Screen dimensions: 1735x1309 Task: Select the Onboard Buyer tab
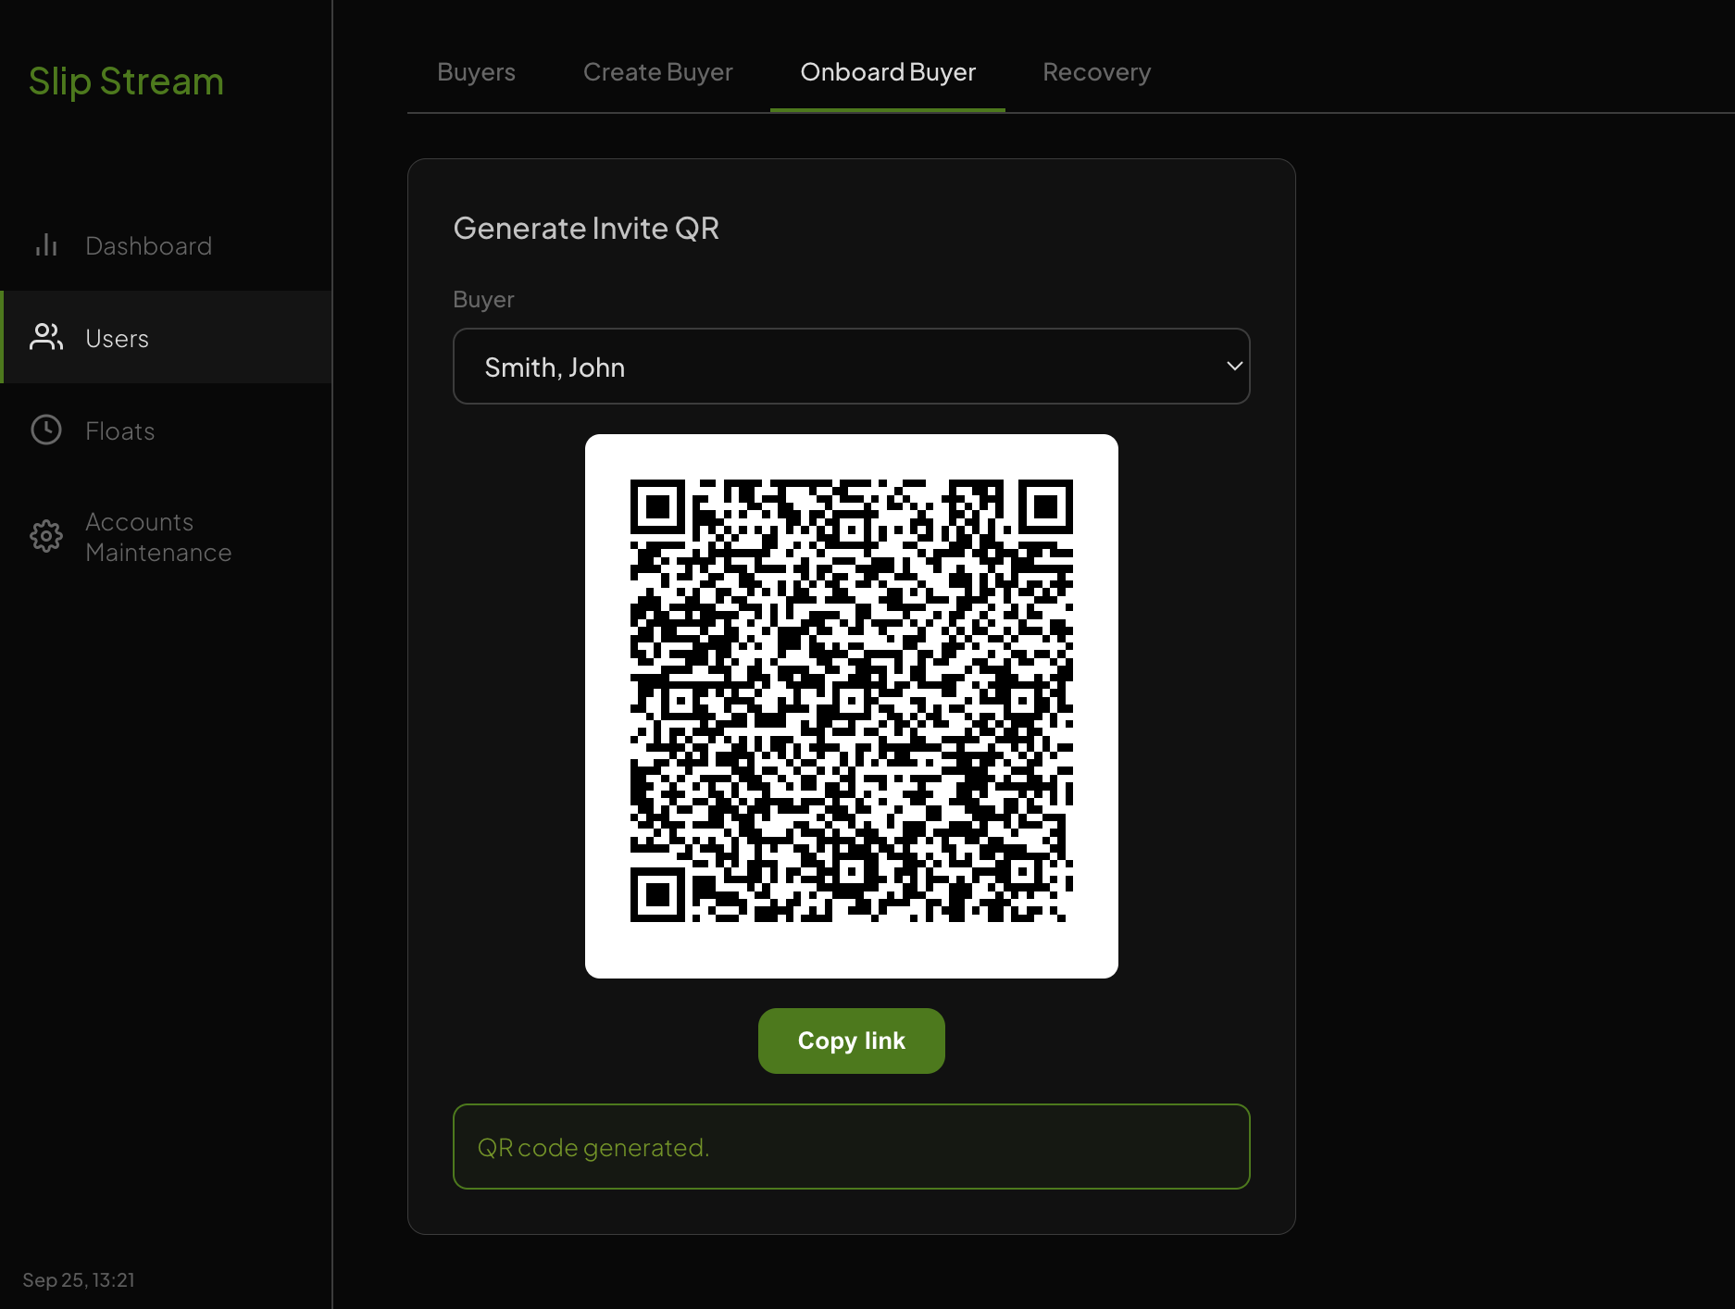pyautogui.click(x=888, y=72)
